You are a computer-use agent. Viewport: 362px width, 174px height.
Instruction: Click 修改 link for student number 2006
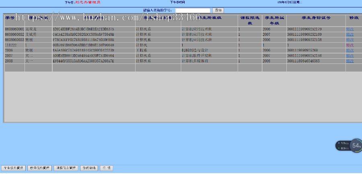pyautogui.click(x=350, y=50)
